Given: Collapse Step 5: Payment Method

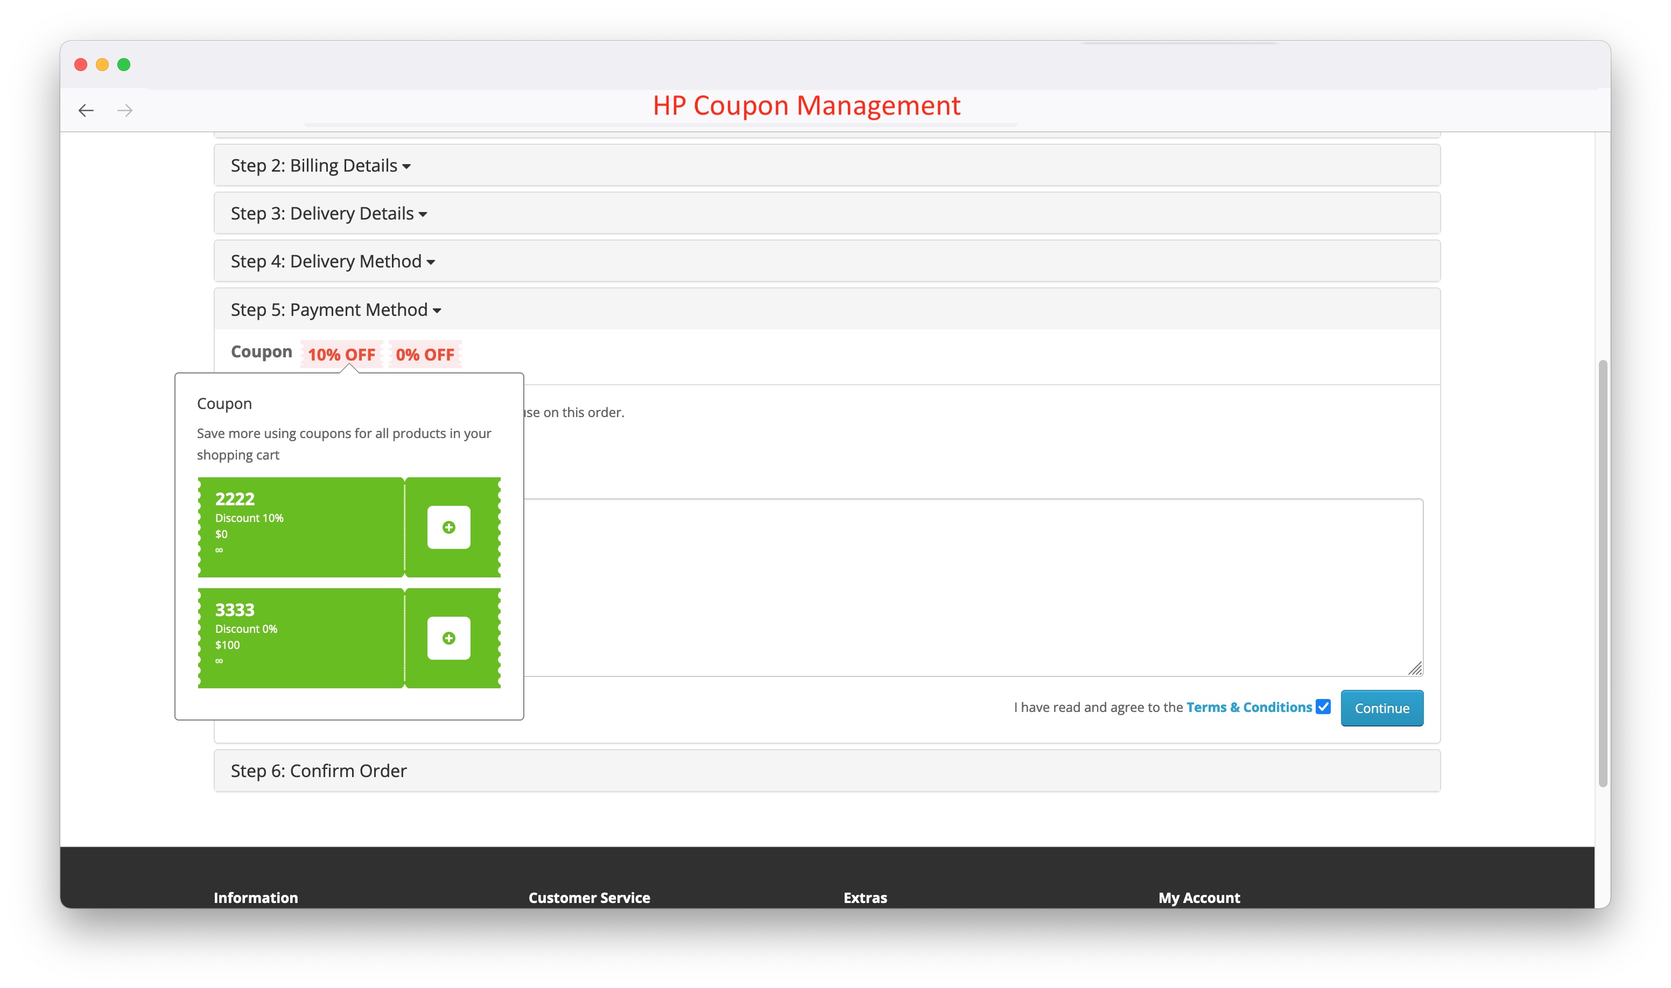Looking at the screenshot, I should click(x=336, y=309).
